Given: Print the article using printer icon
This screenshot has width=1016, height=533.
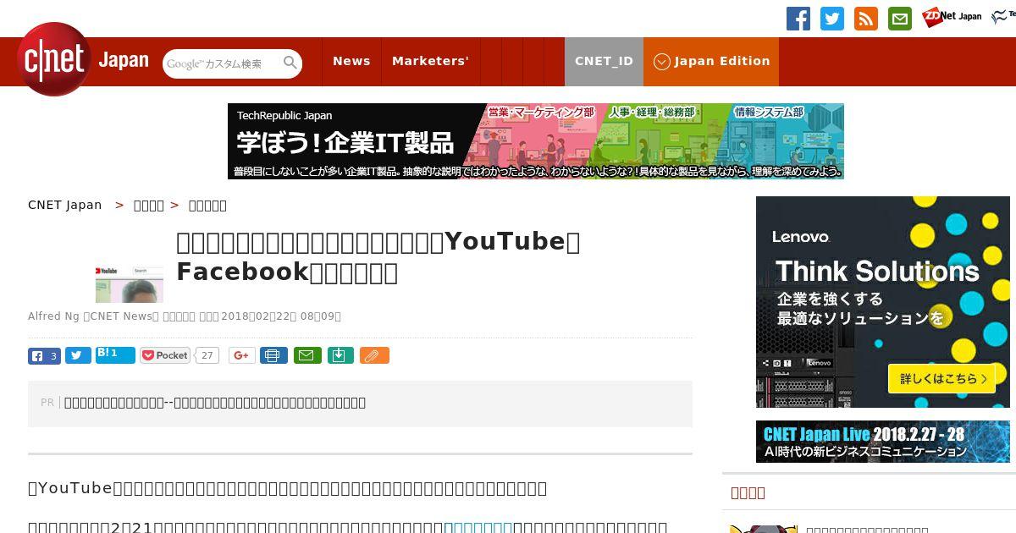Looking at the screenshot, I should pyautogui.click(x=273, y=355).
